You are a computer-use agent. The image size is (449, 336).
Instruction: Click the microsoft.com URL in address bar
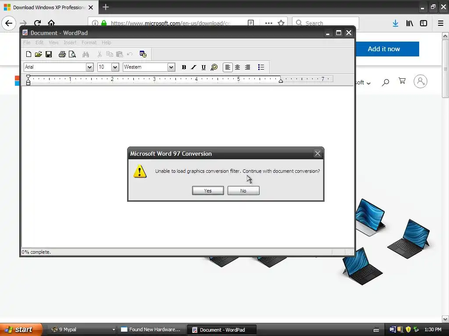(171, 23)
